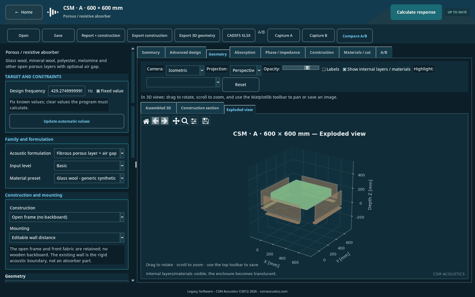The height and width of the screenshot is (297, 475).
Task: Click Update automatic values
Action: point(66,121)
